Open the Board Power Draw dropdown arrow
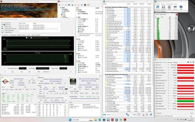 (168, 88)
